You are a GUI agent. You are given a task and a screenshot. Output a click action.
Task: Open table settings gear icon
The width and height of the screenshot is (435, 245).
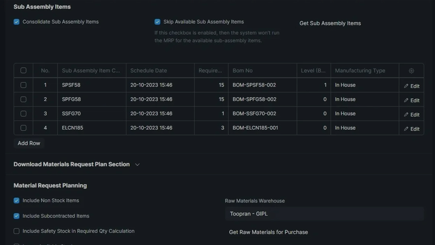[x=411, y=71]
